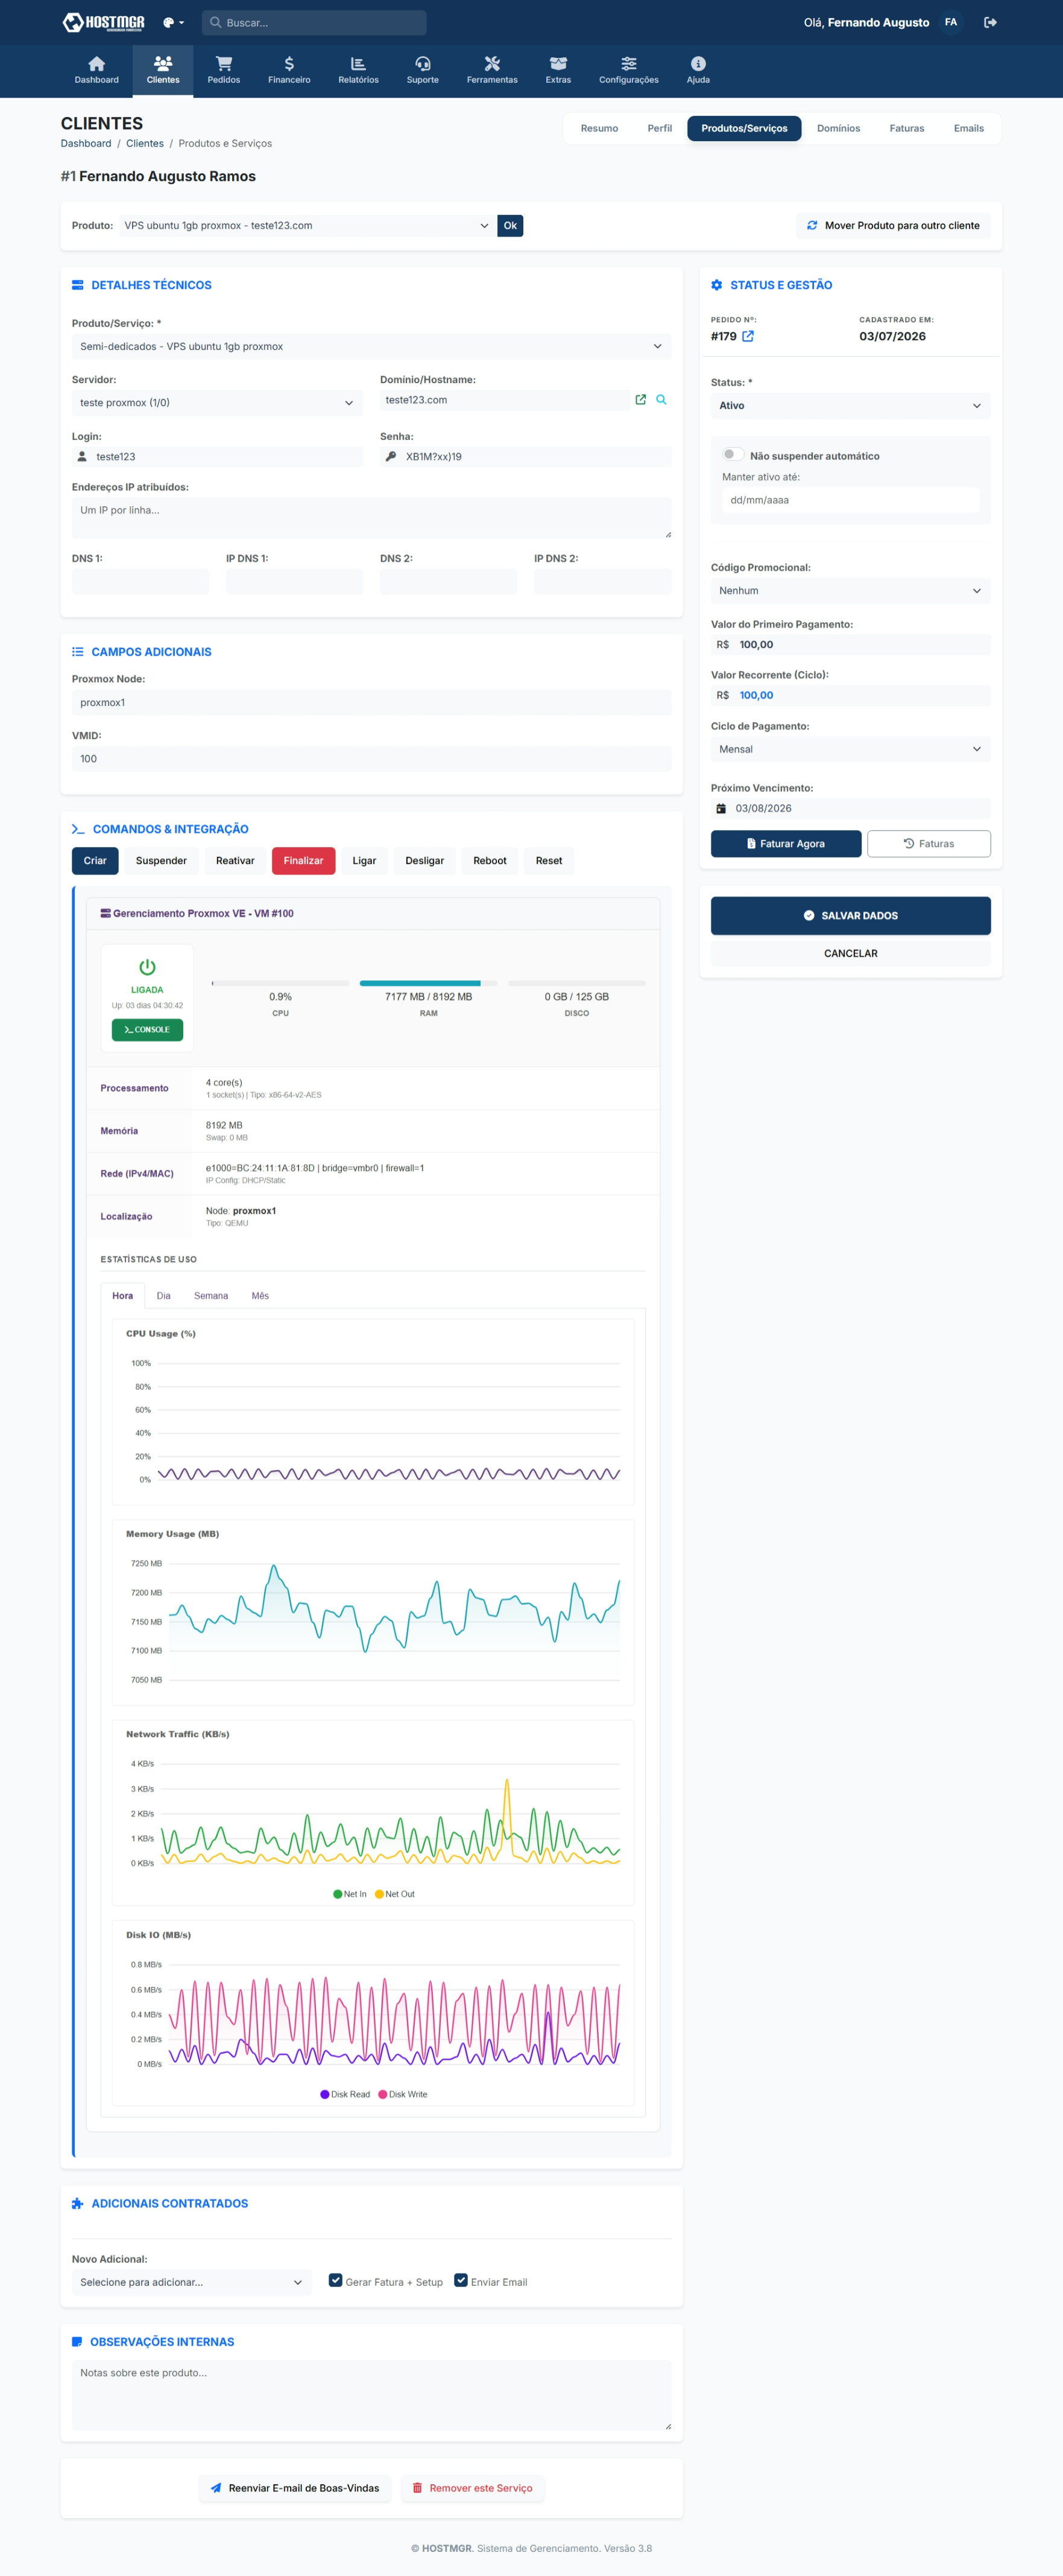Click Observações Internas notes textarea
Viewport: 1063px width, 2576px height.
pos(371,2395)
